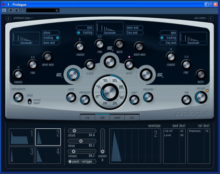Click the OSC 2 level knob
This screenshot has width=220, height=174.
(x=110, y=62)
